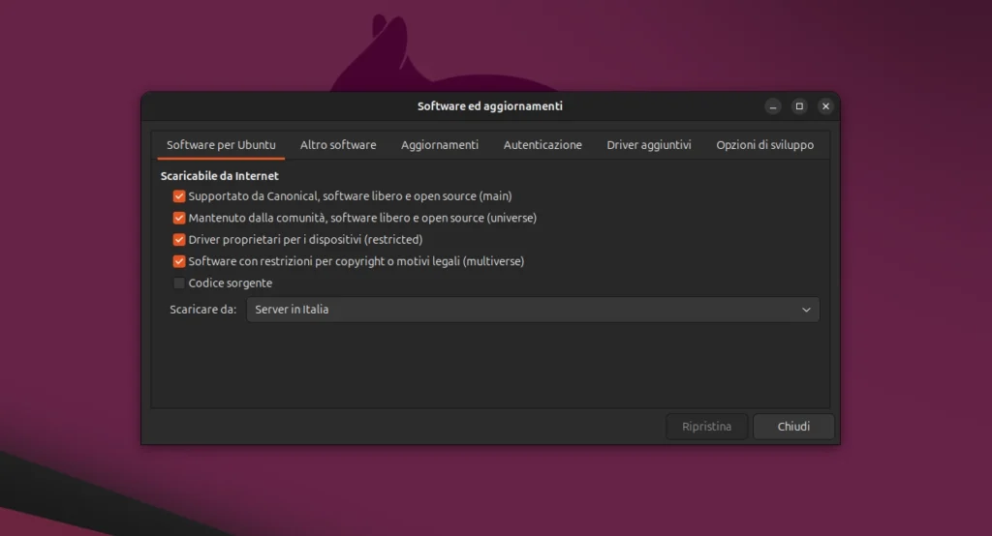
Task: Uncheck the Canonical-supported main repository checkbox
Action: pos(179,196)
